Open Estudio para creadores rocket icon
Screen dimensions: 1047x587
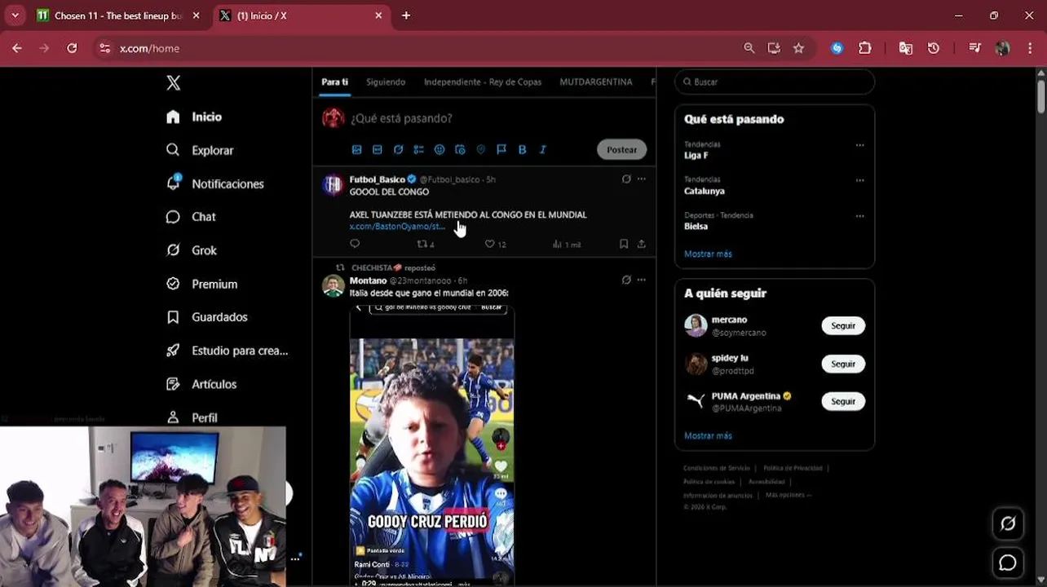click(173, 351)
